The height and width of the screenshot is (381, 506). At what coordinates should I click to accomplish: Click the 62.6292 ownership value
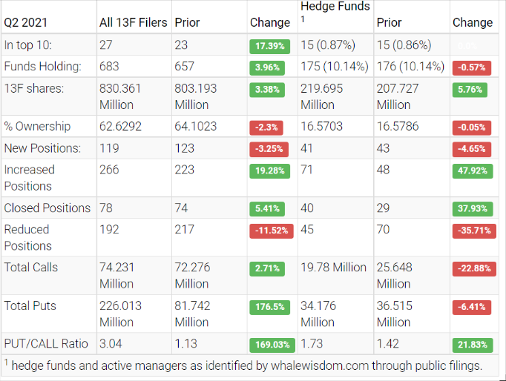tap(122, 126)
